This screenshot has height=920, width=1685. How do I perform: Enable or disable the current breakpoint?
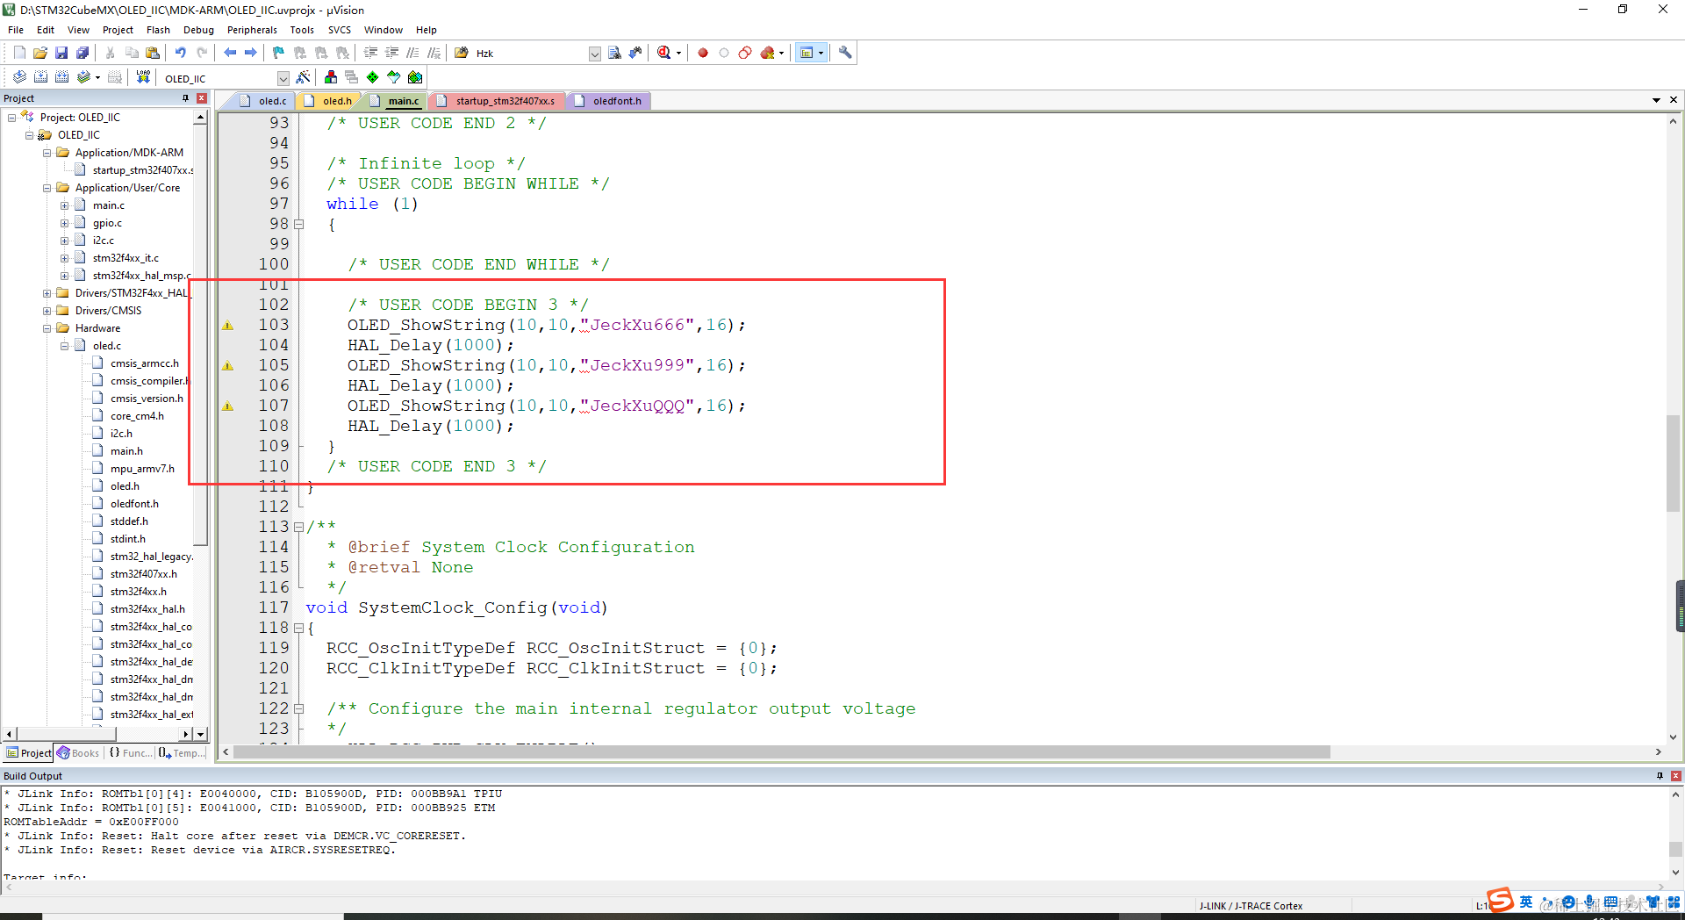pos(724,53)
